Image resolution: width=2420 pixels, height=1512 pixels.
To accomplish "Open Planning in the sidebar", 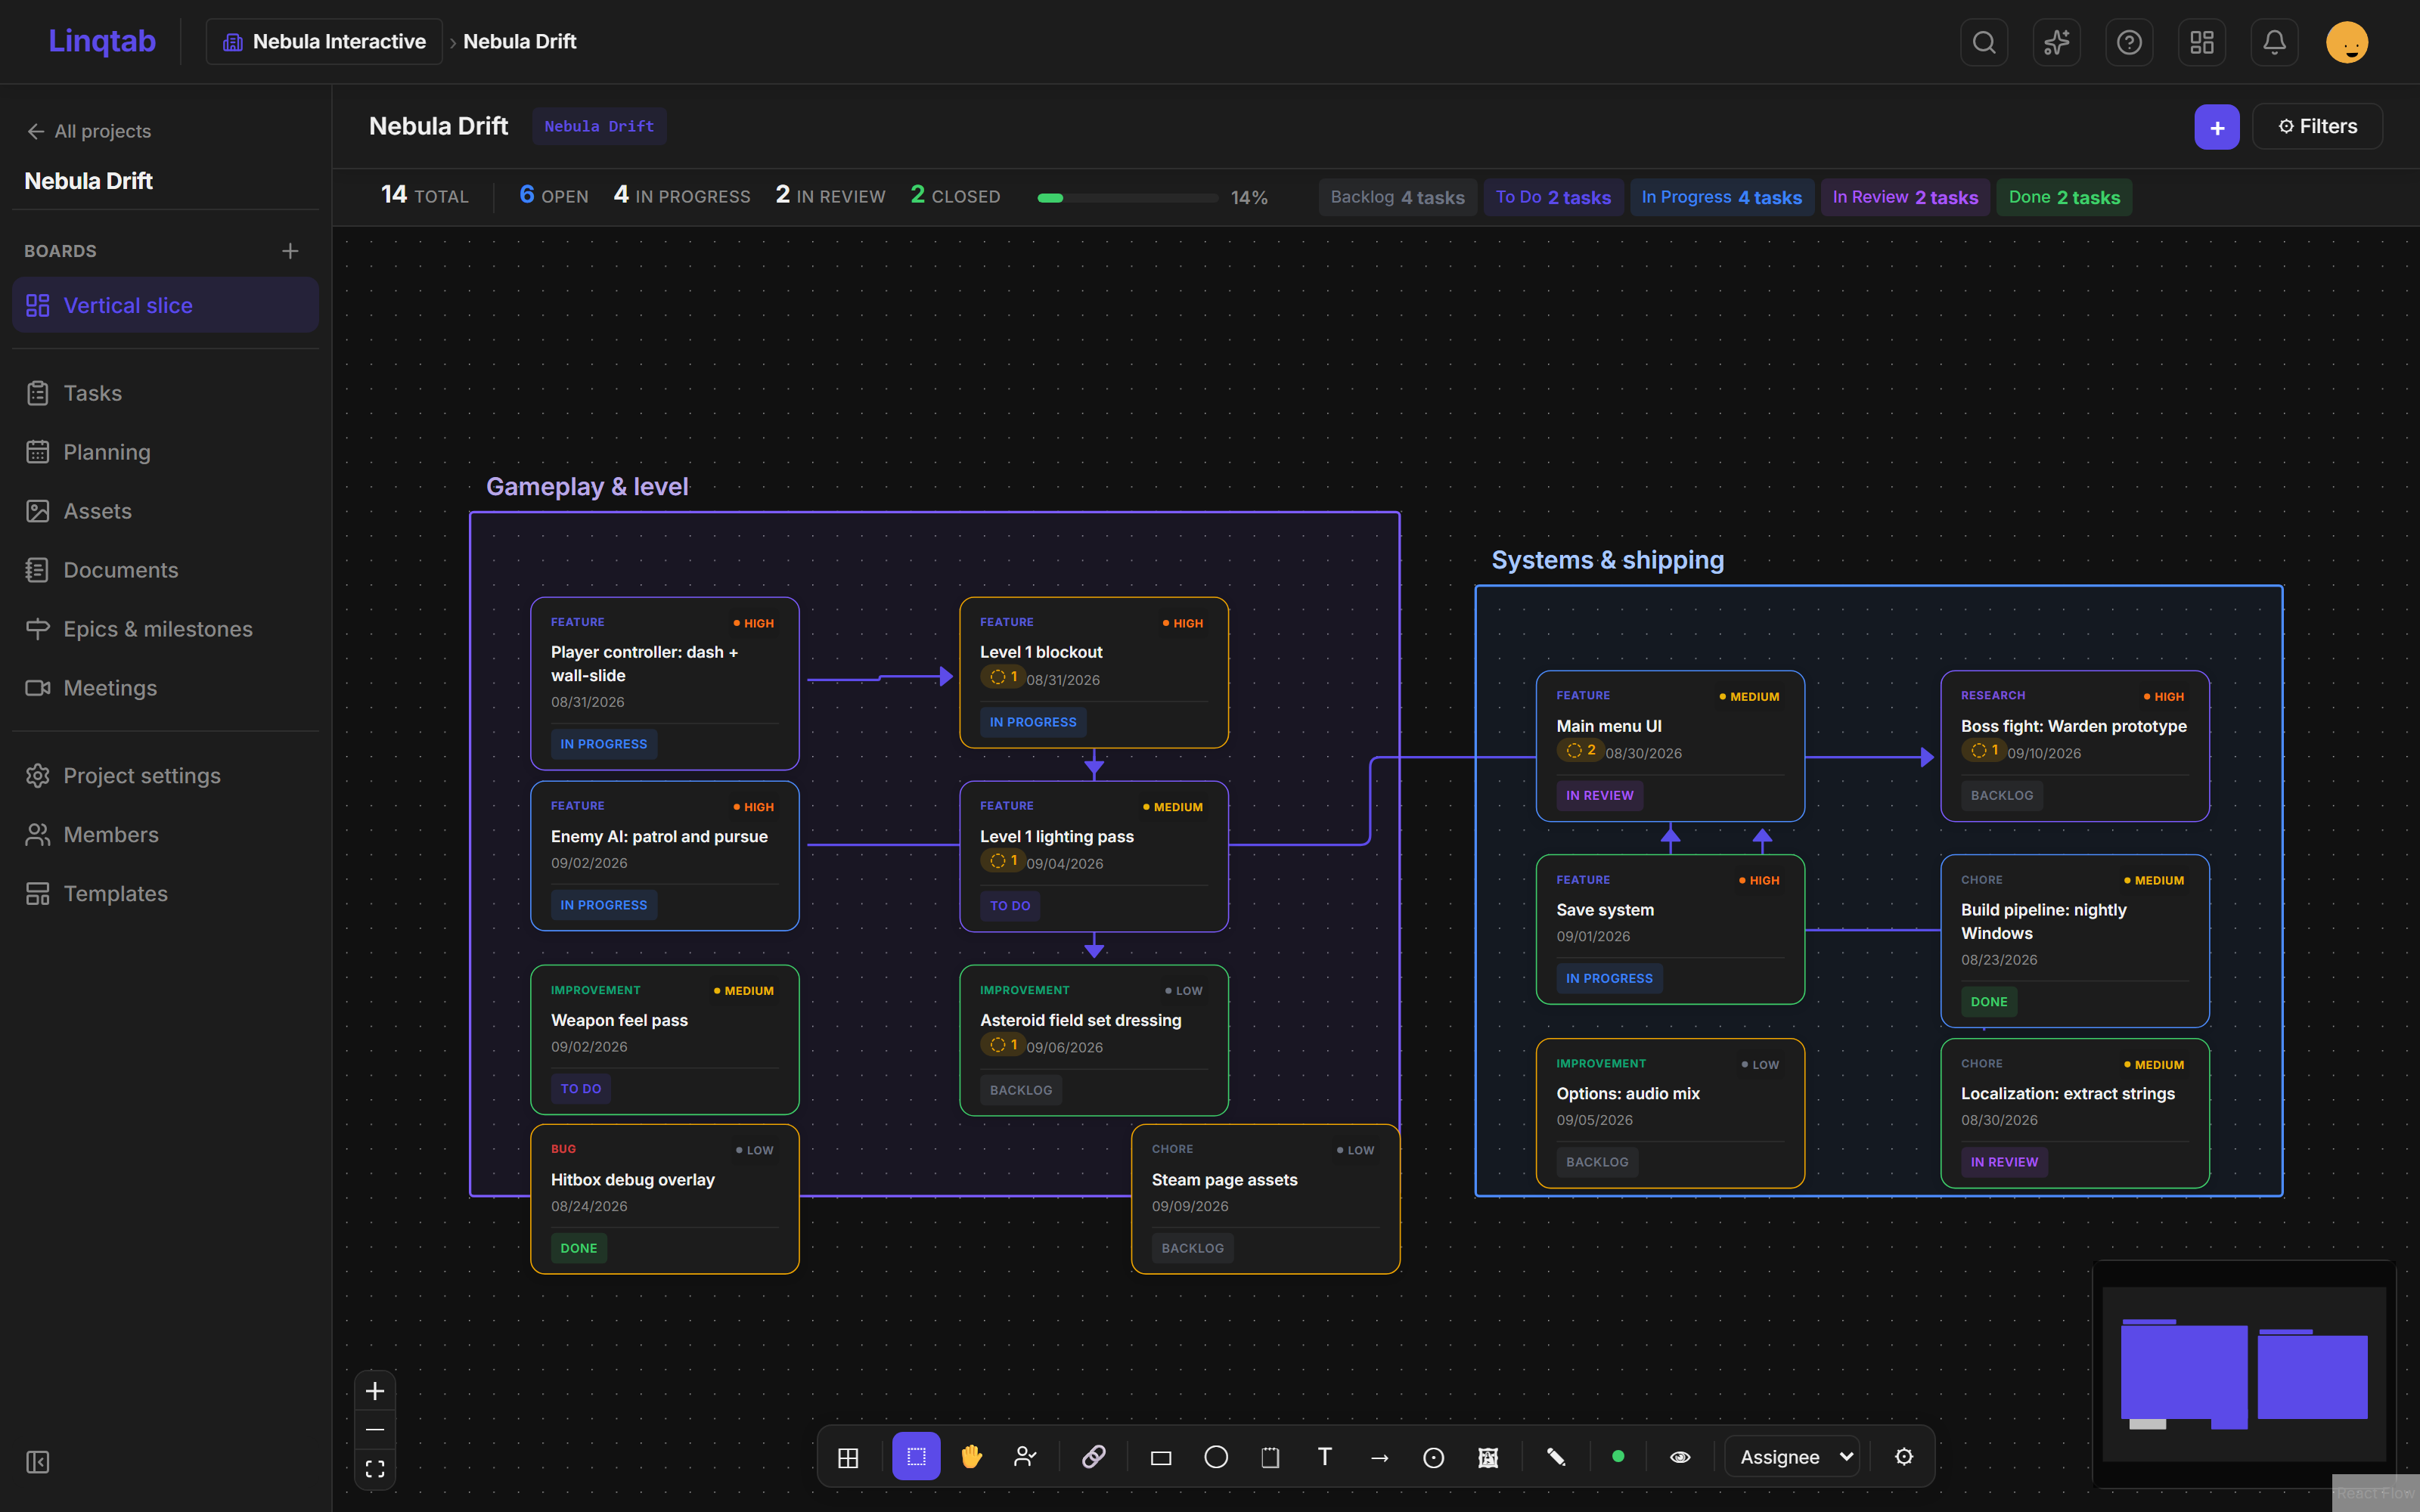I will click(x=165, y=452).
